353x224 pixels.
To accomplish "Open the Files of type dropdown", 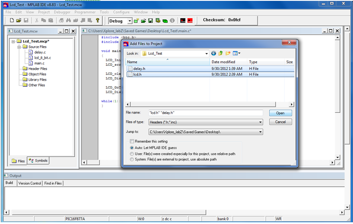I will tap(260, 122).
